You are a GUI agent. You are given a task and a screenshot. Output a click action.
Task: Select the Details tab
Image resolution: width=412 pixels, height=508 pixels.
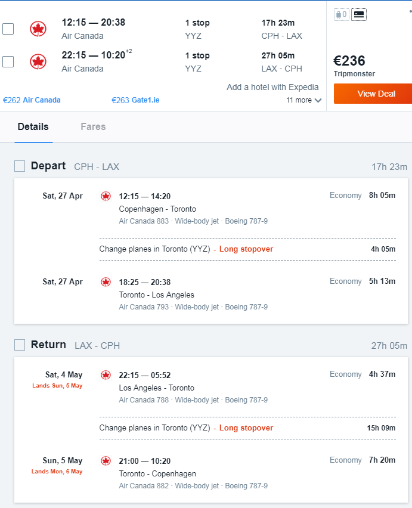33,126
